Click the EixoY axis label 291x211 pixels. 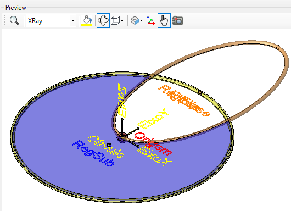tap(153, 119)
